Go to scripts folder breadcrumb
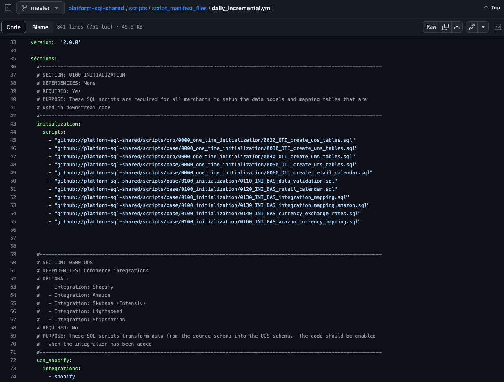504x382 pixels. coord(138,8)
